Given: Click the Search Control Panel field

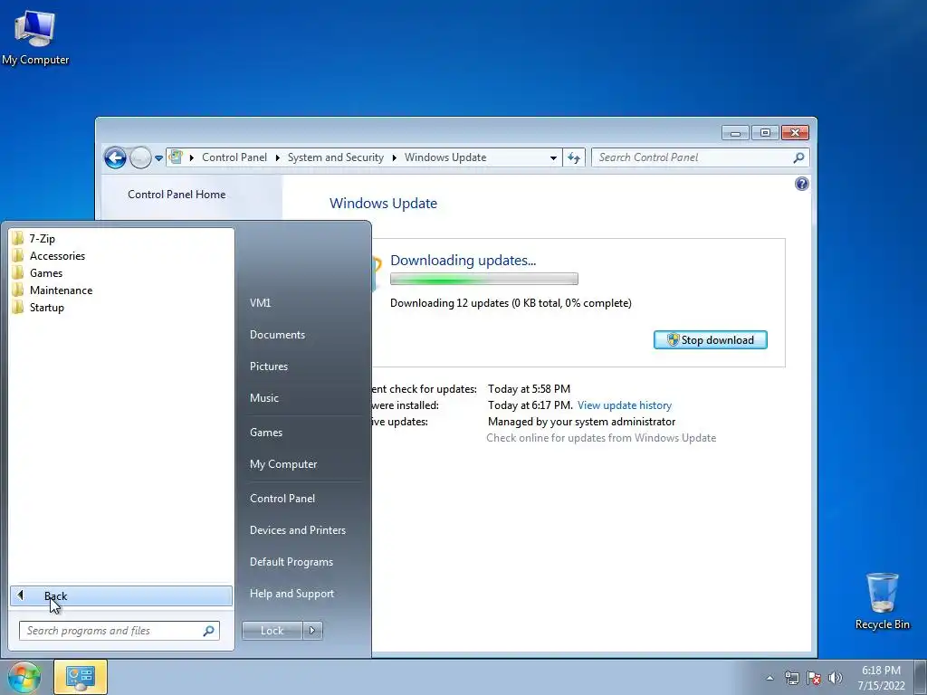Looking at the screenshot, I should pos(701,157).
